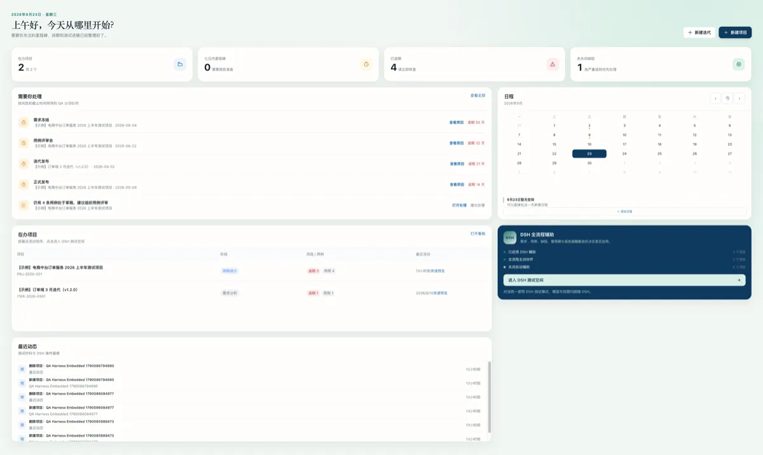Viewport: 763px width, 455px height.
Task: Jump to today with the 今 button
Action: coord(727,98)
